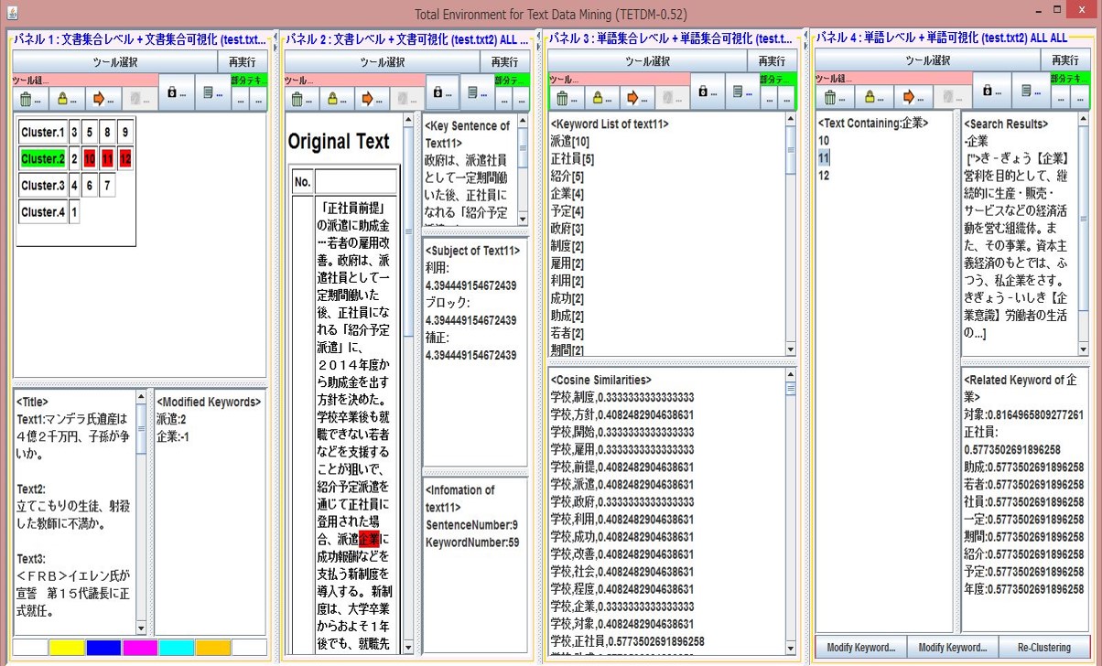Click 政府[3] in the Keyword List
1102x666 pixels.
567,229
